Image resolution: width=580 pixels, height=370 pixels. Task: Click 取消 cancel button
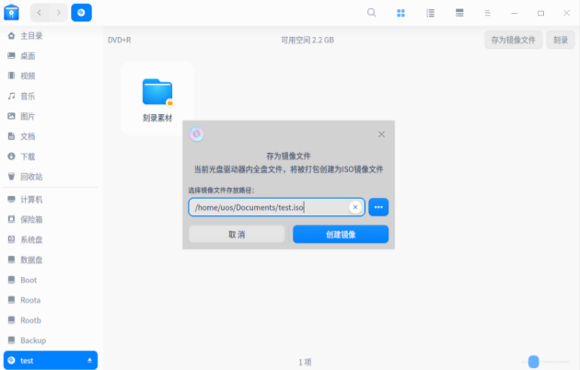point(237,235)
